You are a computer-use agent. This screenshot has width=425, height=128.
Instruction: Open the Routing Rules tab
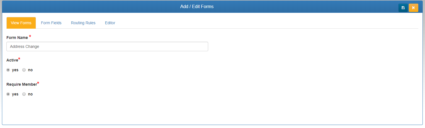tap(83, 23)
